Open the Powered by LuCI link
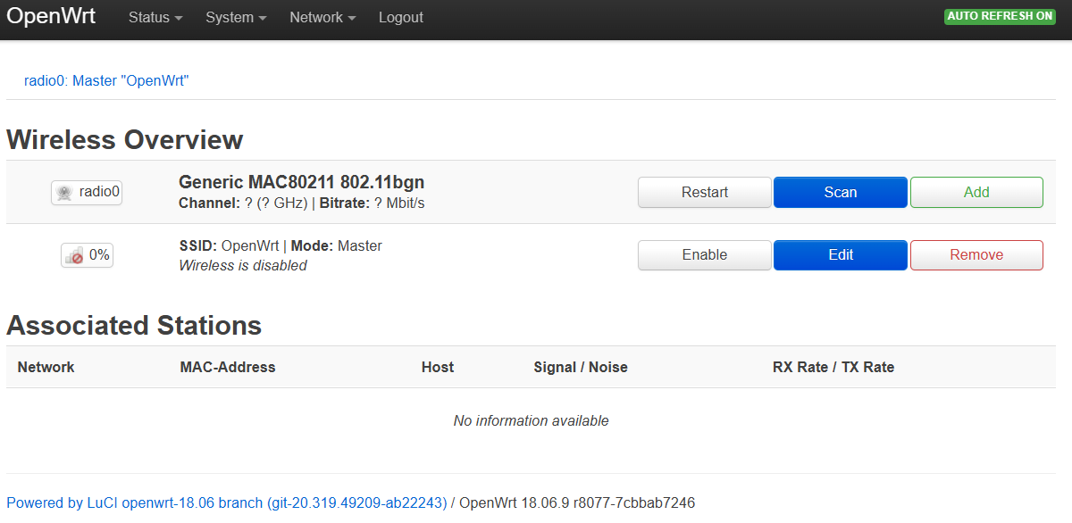This screenshot has height=523, width=1072. click(226, 502)
